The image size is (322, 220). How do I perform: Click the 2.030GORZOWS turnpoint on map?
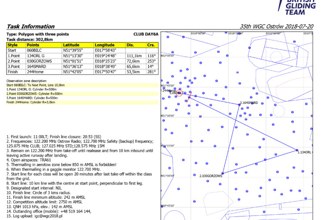click(x=223, y=173)
